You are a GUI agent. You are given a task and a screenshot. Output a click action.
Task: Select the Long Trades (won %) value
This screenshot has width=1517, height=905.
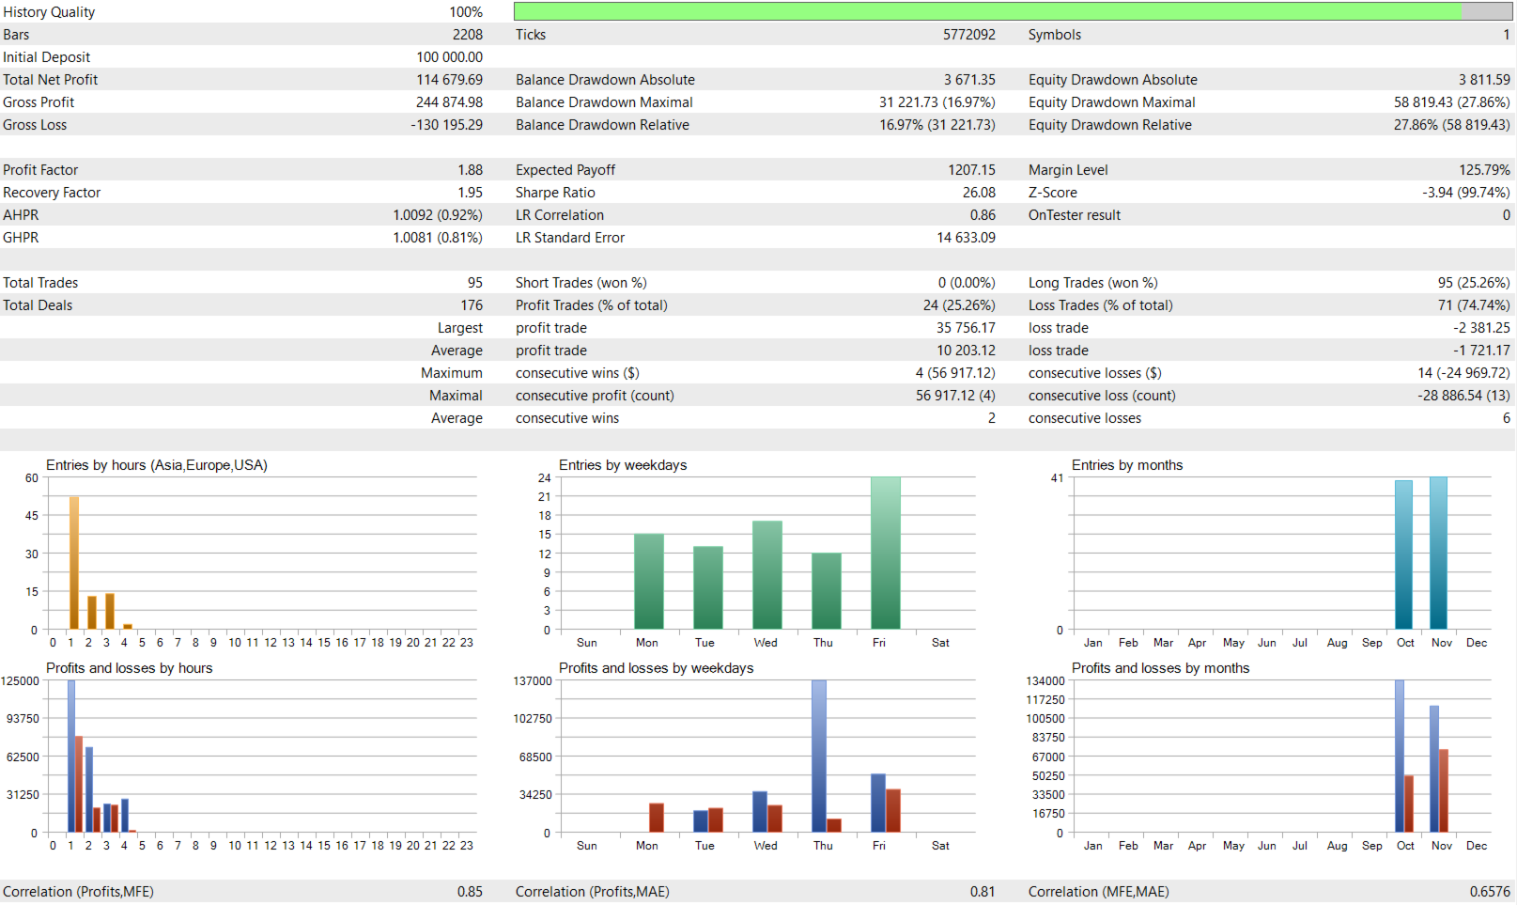point(1474,283)
